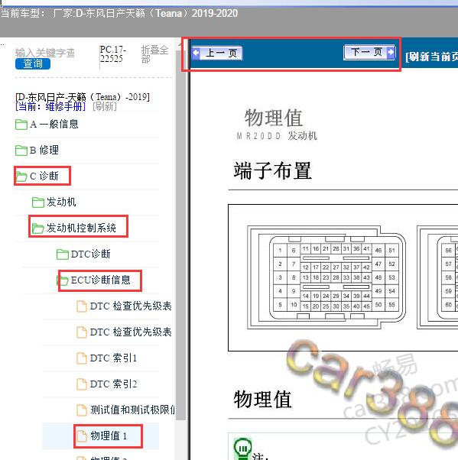Collapse the C 诊断 folder
The width and height of the screenshot is (458, 460).
coord(37,176)
